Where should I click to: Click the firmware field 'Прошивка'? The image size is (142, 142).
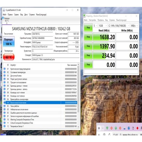coord(42,34)
